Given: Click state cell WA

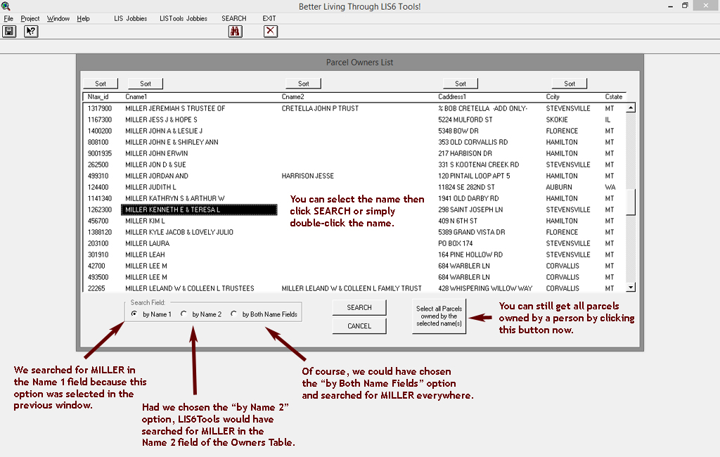Looking at the screenshot, I should click(x=610, y=187).
